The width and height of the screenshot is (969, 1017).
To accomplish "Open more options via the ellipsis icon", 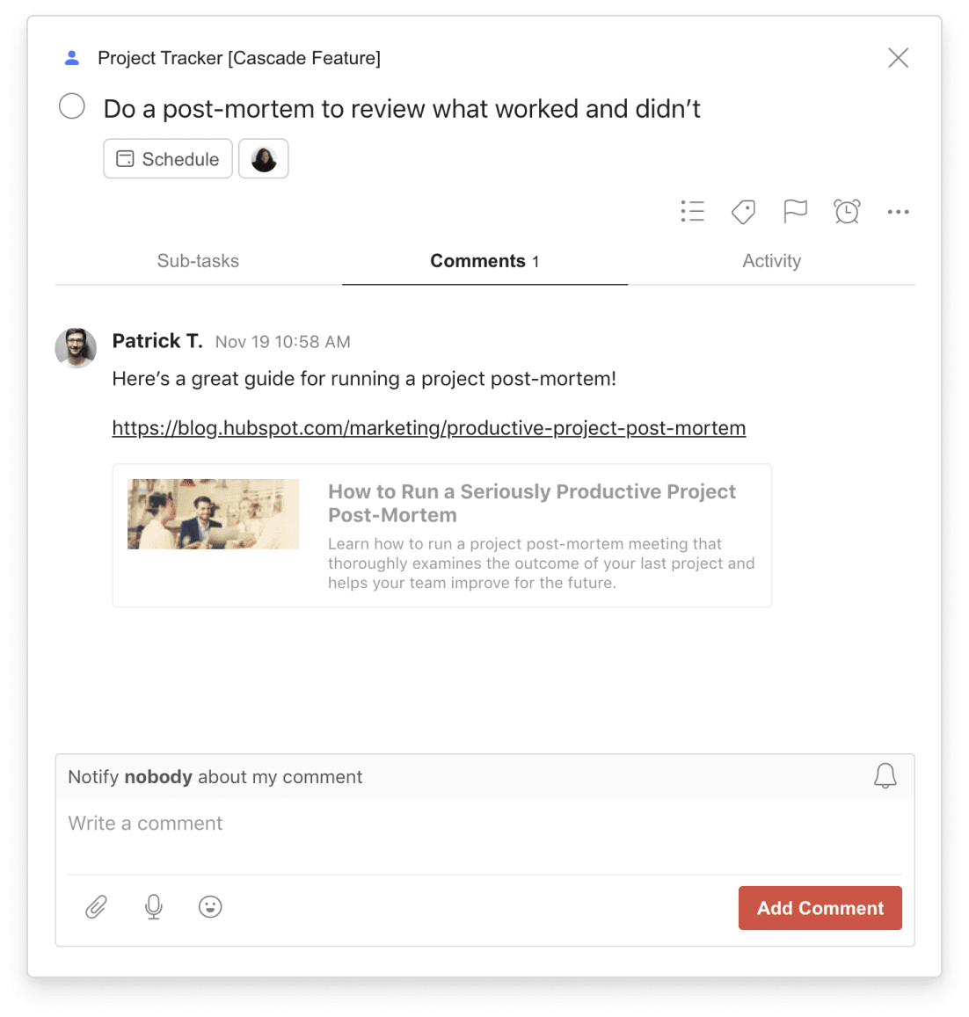I will [898, 211].
